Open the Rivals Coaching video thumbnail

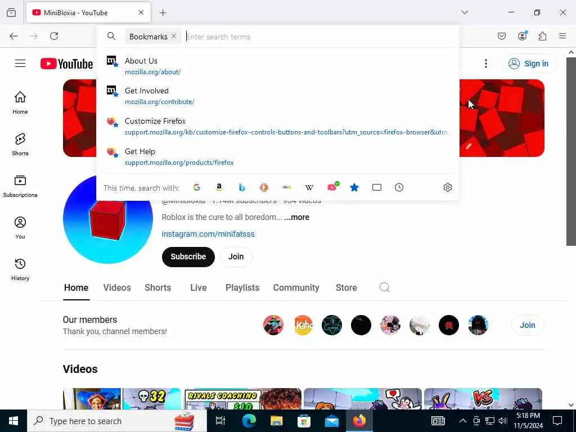tap(242, 399)
